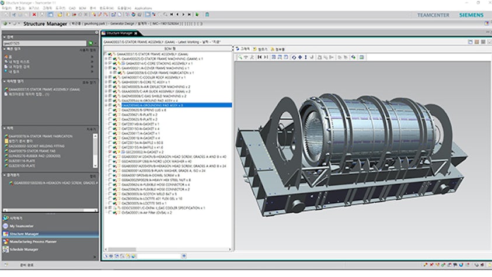Viewport: 492px width, 277px height.
Task: Open the first menu in the menu bar
Action: pos(7,8)
